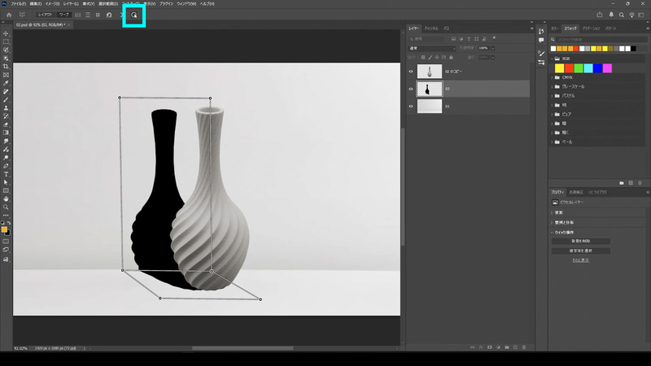The width and height of the screenshot is (651, 366).
Task: Click the さらに表示 link
Action: coord(580,260)
